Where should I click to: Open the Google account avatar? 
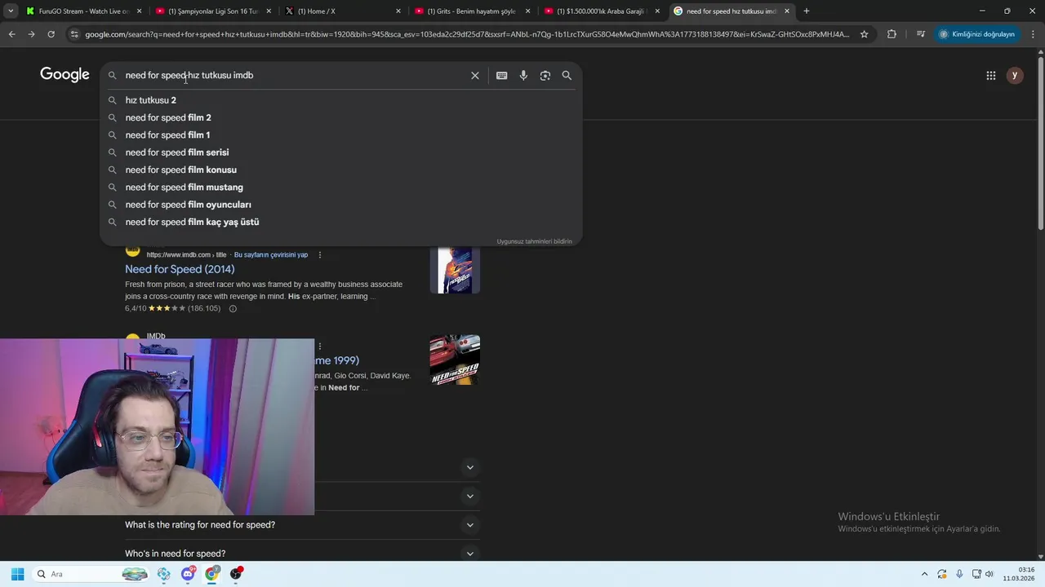(1015, 75)
